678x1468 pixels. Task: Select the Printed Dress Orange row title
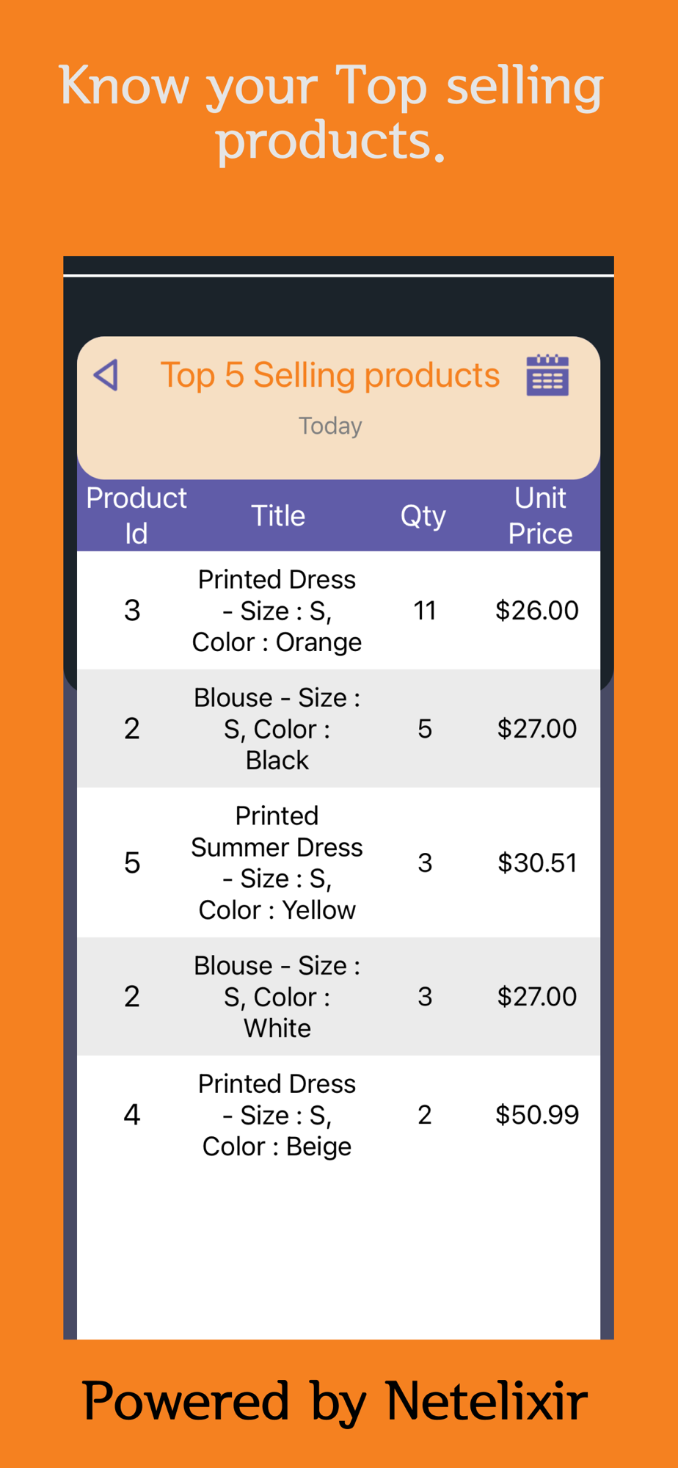[277, 611]
